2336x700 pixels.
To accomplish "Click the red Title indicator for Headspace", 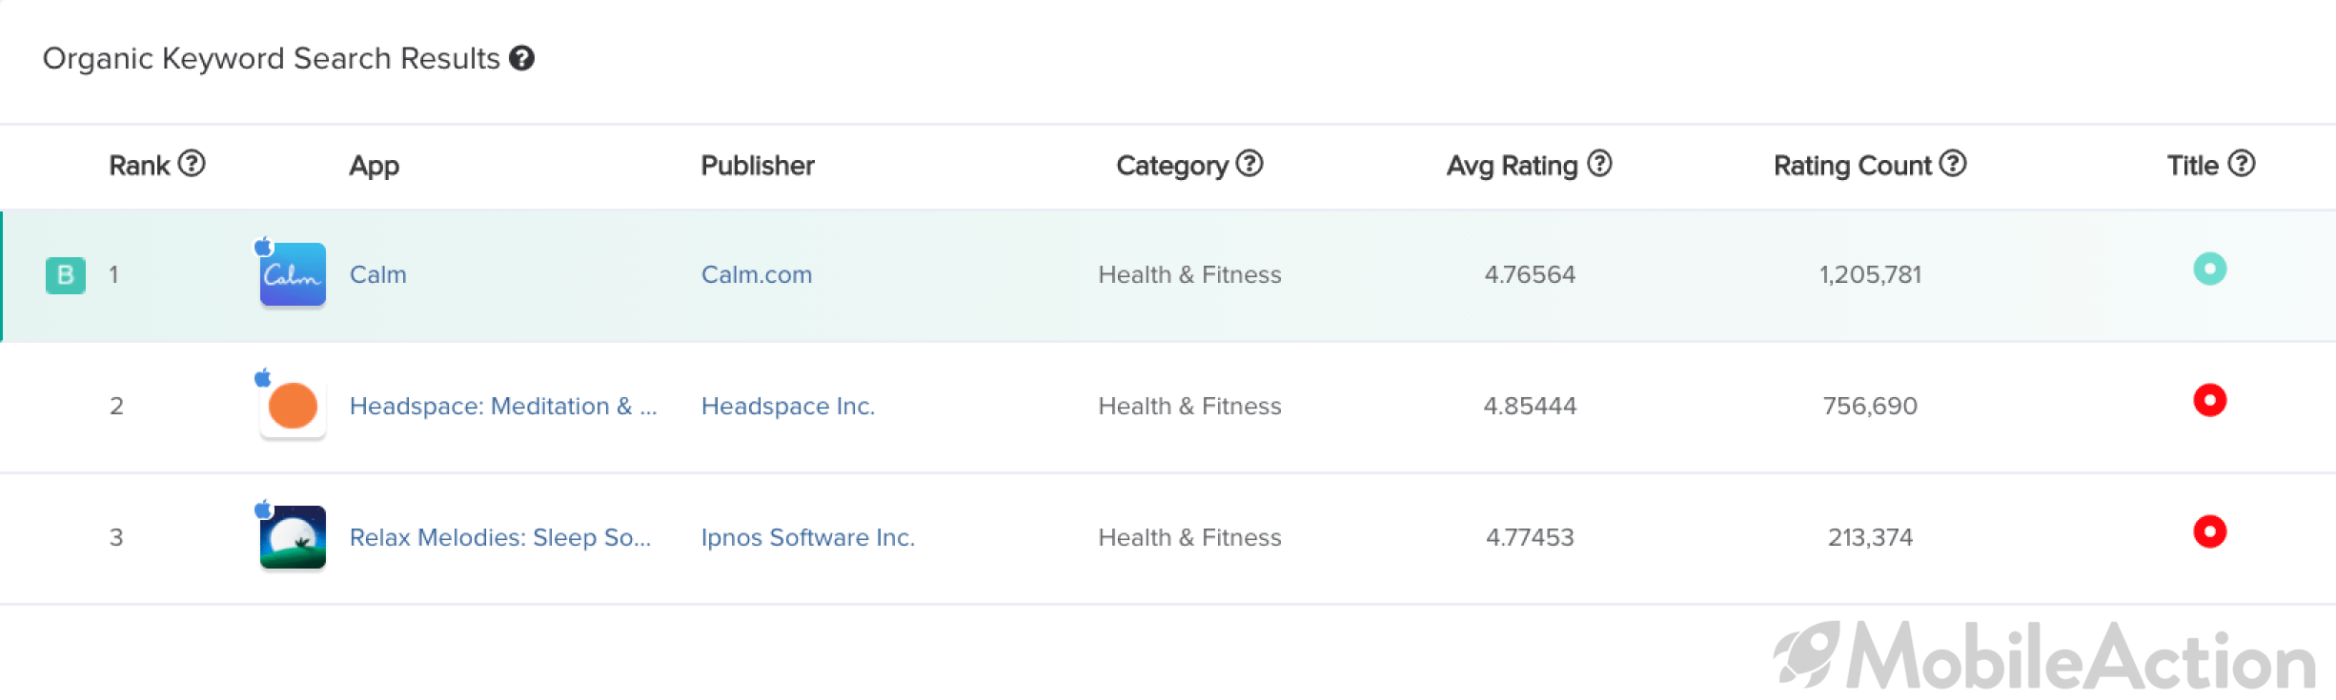I will coord(2209,400).
